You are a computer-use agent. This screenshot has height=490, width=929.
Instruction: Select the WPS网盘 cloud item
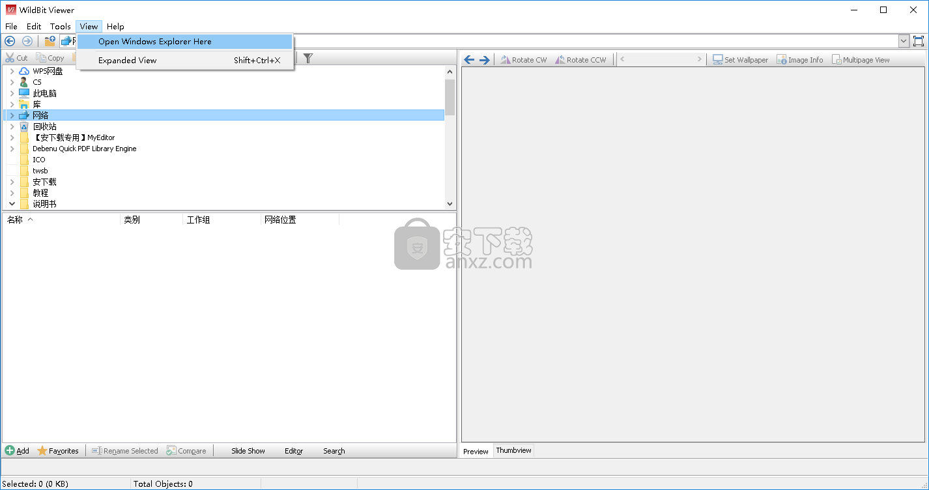click(x=48, y=71)
